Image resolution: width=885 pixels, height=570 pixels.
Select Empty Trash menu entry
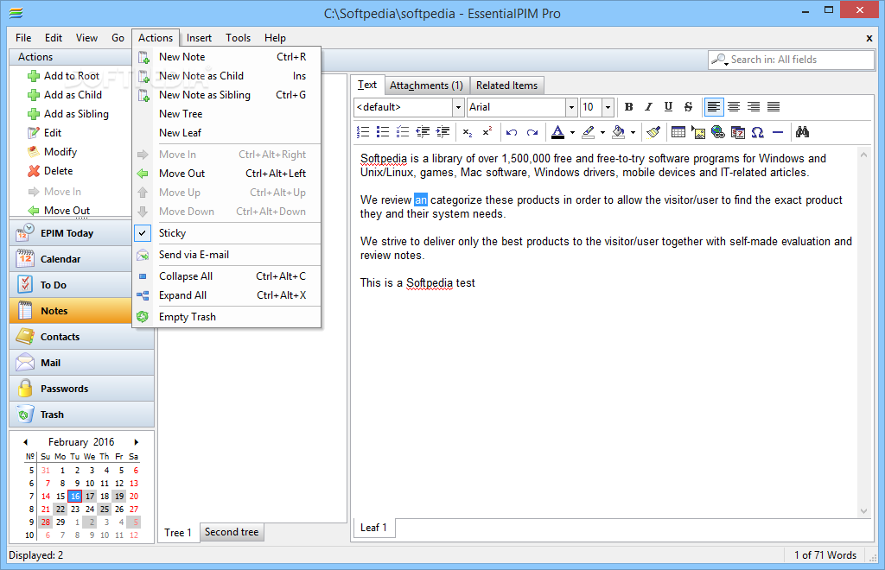(x=227, y=317)
